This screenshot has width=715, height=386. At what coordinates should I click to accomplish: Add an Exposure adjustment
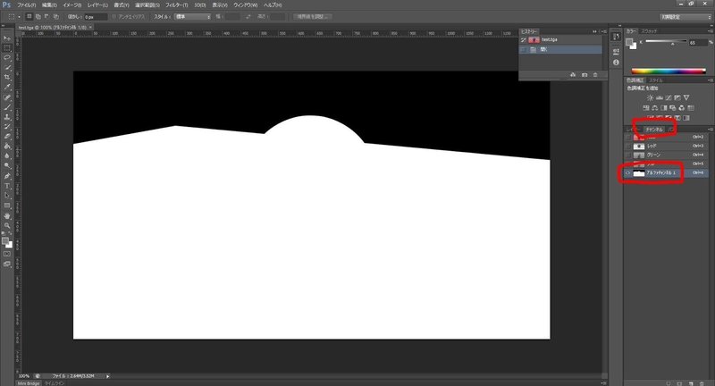pos(677,97)
